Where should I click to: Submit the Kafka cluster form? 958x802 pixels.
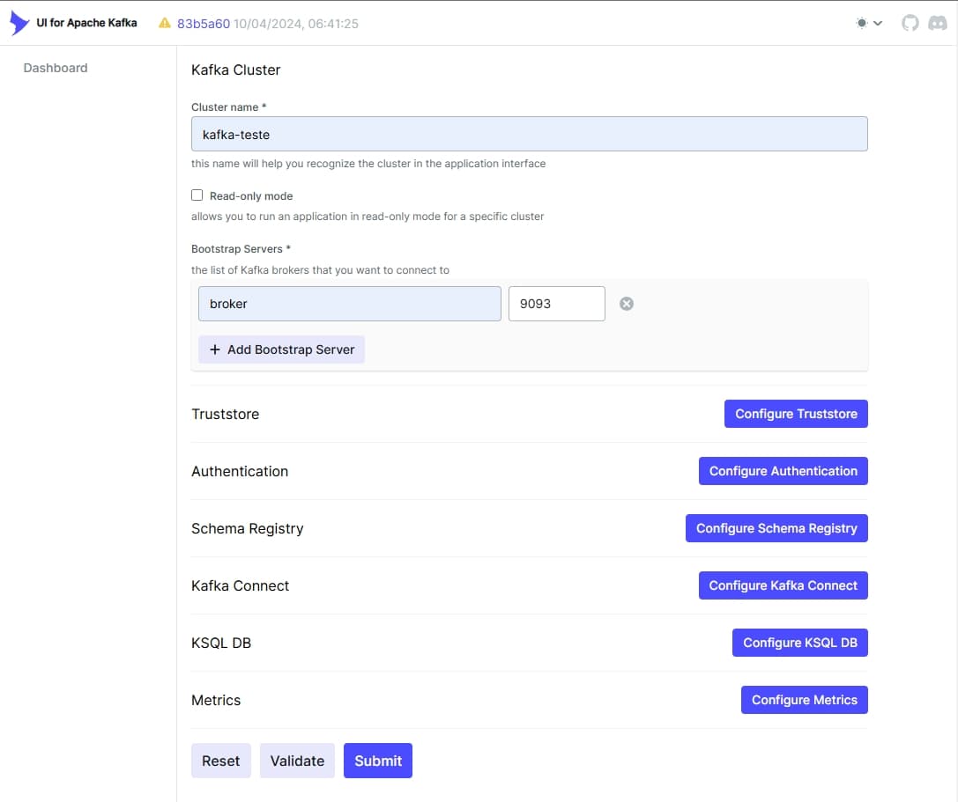(378, 762)
